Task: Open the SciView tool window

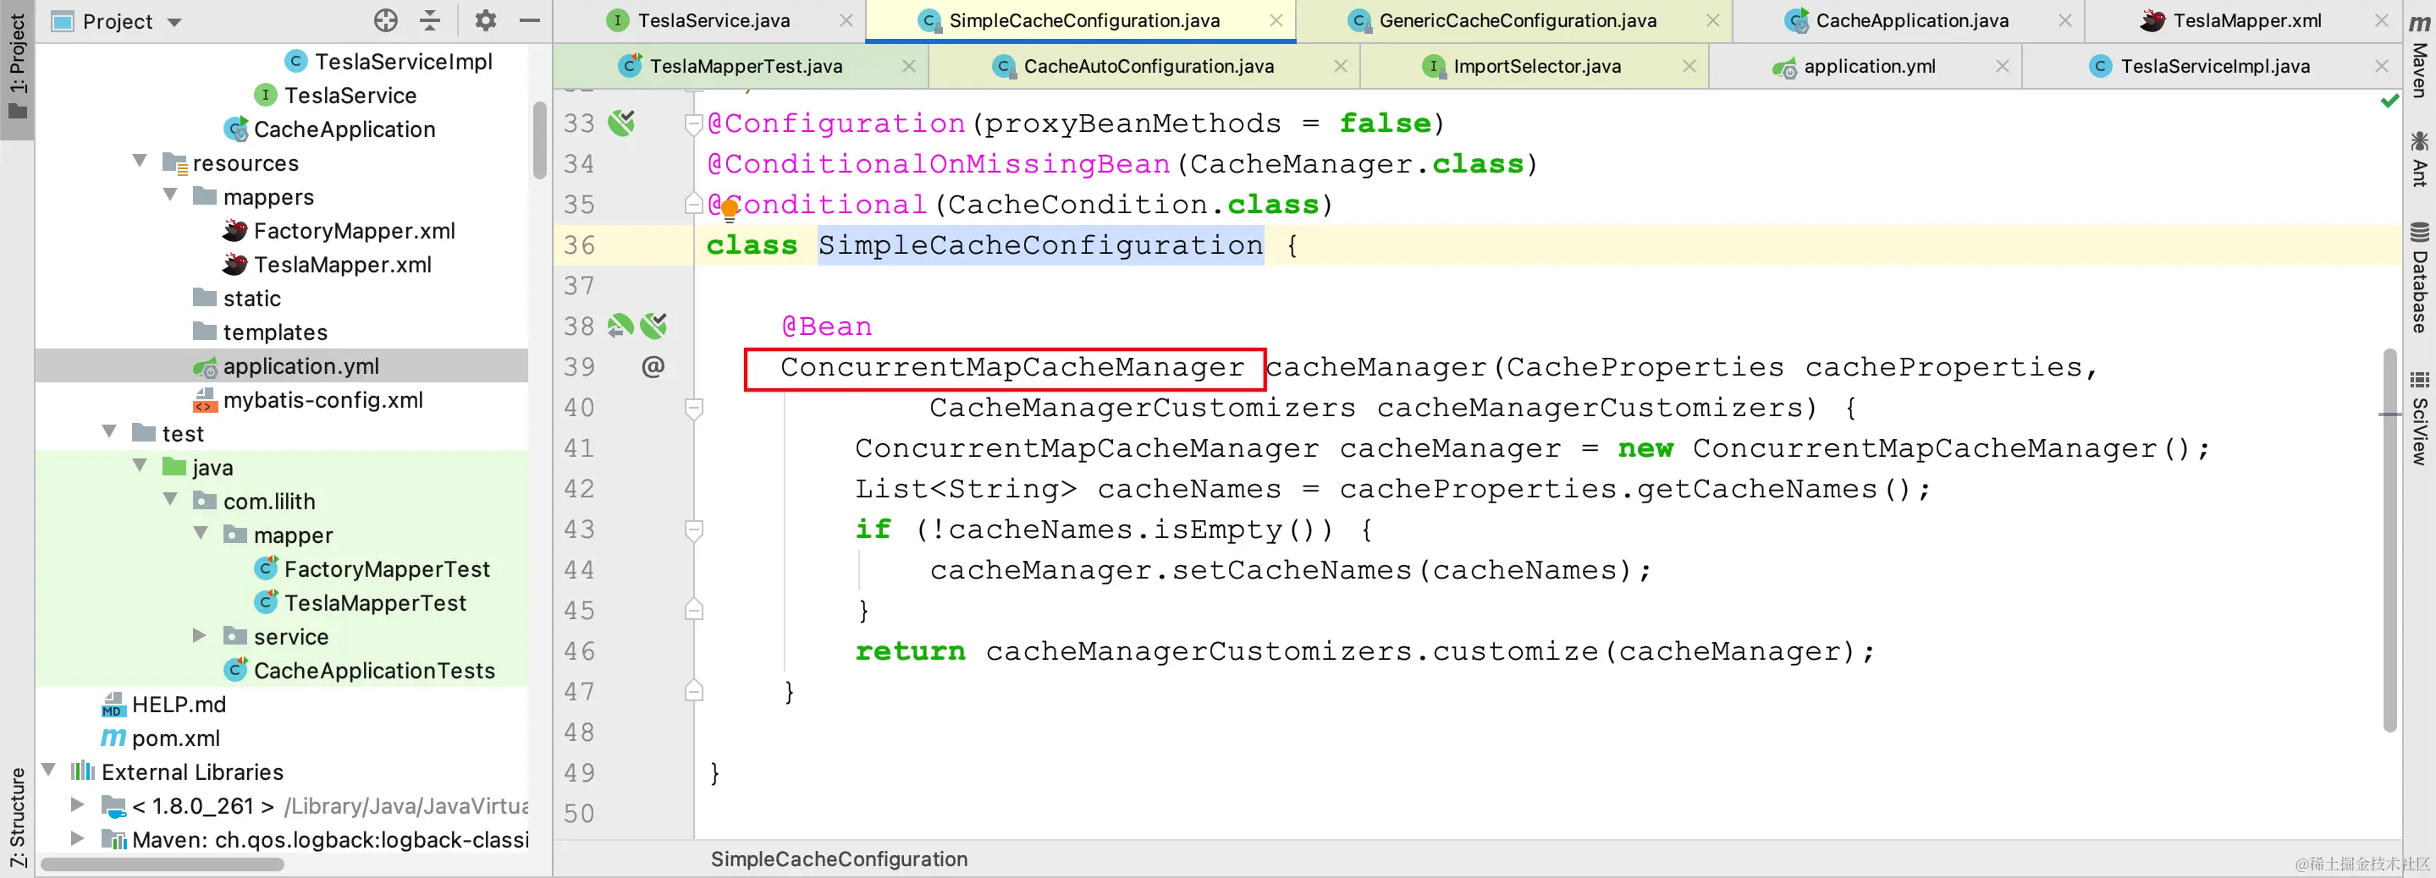Action: tap(2419, 418)
